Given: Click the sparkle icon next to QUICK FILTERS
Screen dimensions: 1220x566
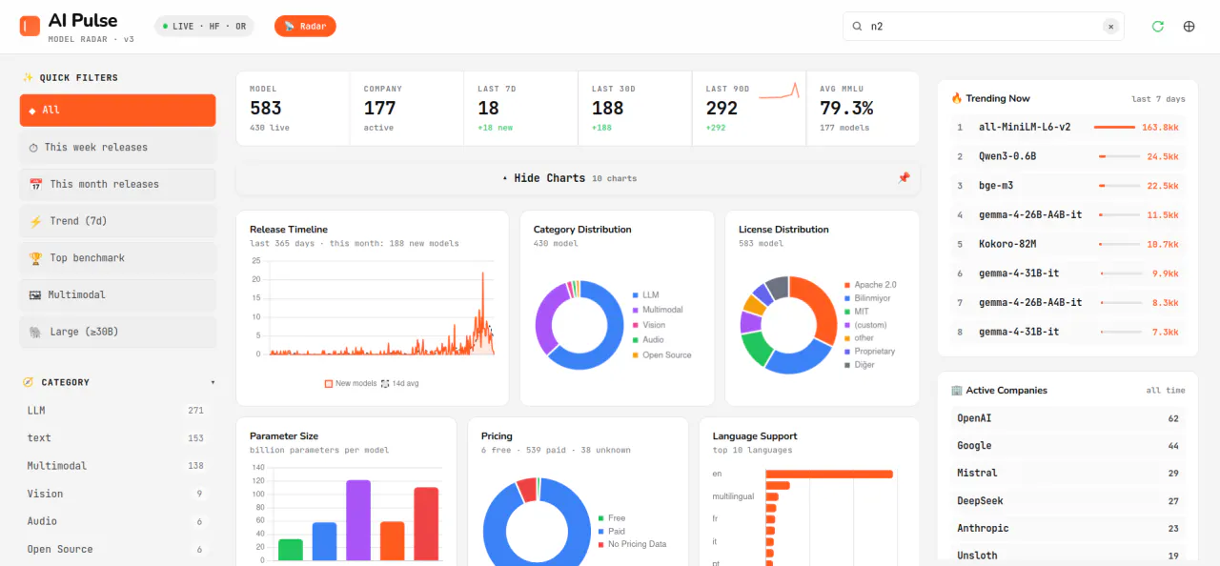Looking at the screenshot, I should click(x=28, y=77).
